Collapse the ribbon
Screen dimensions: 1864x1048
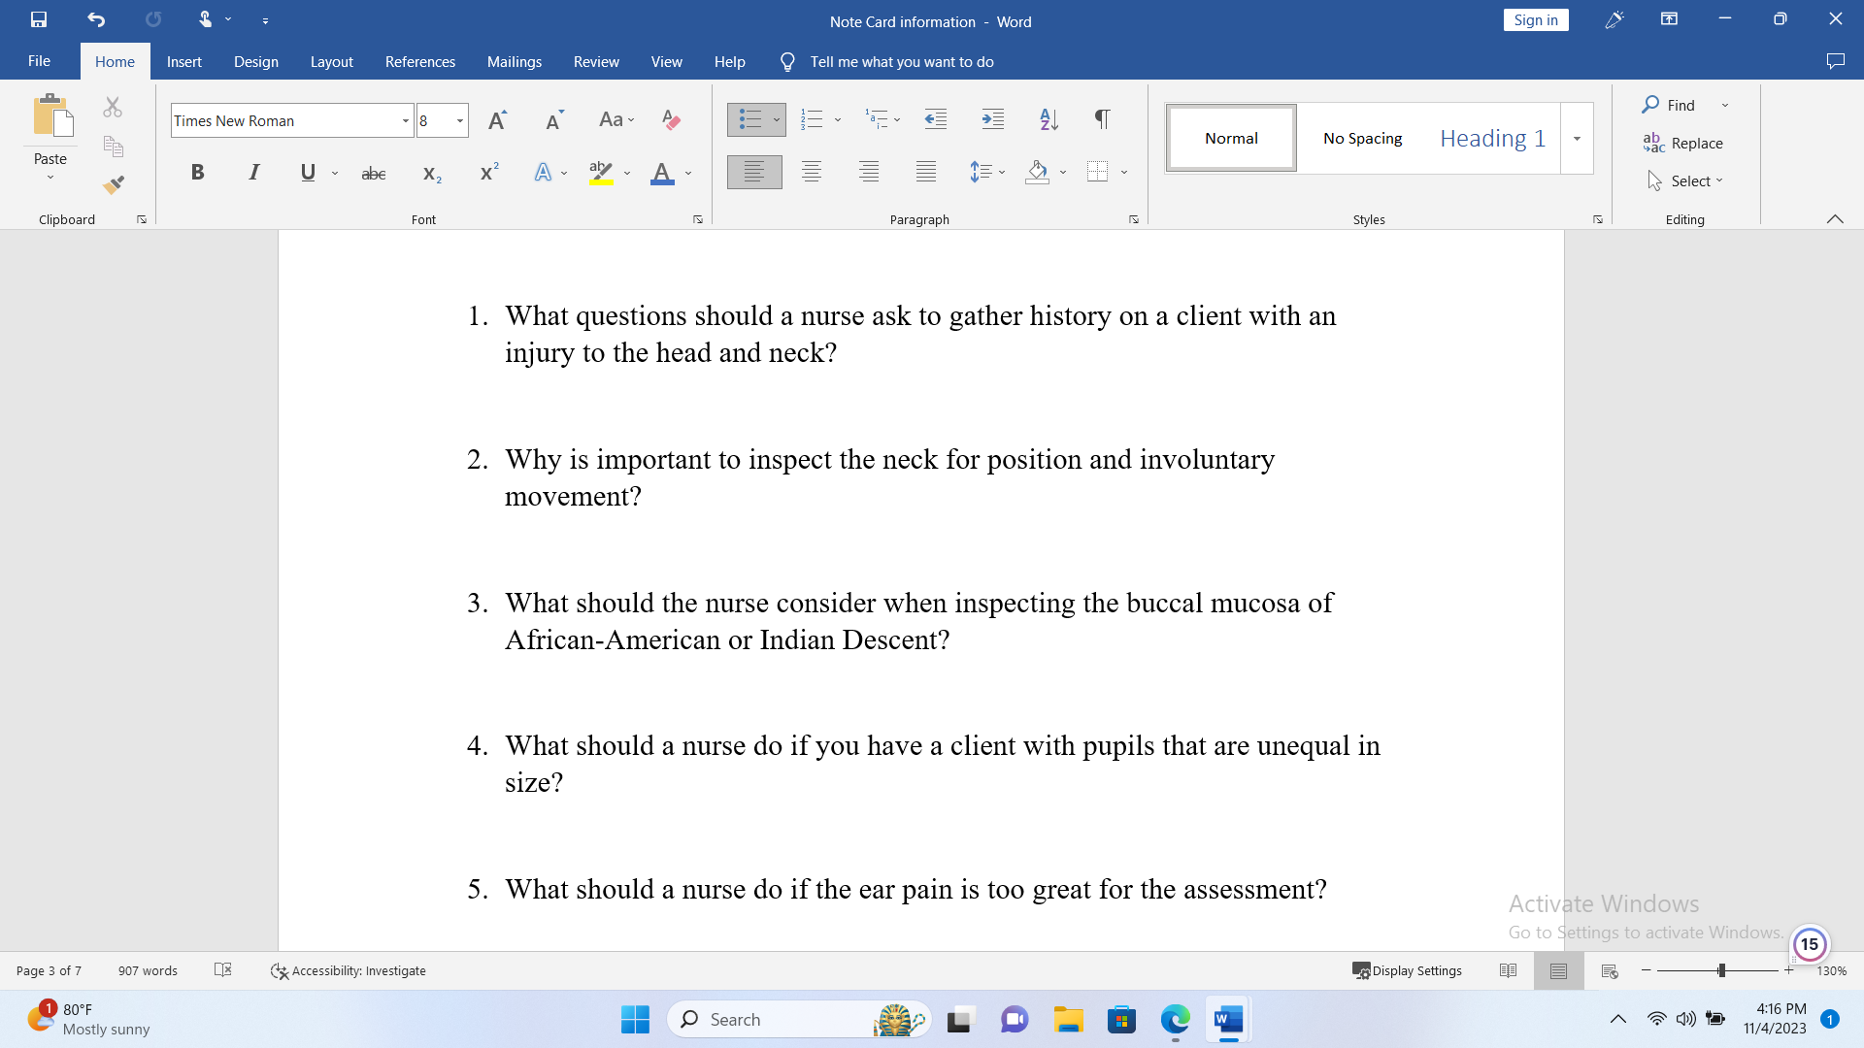click(1835, 219)
